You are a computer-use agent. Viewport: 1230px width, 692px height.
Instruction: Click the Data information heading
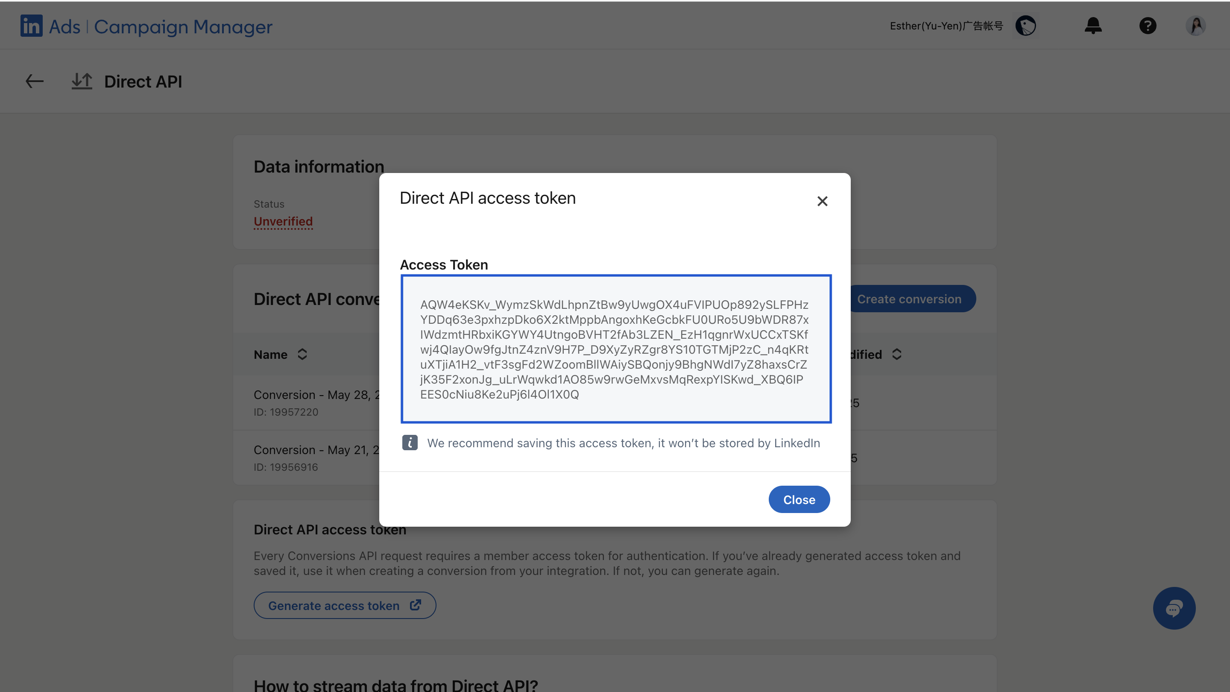[x=319, y=167]
